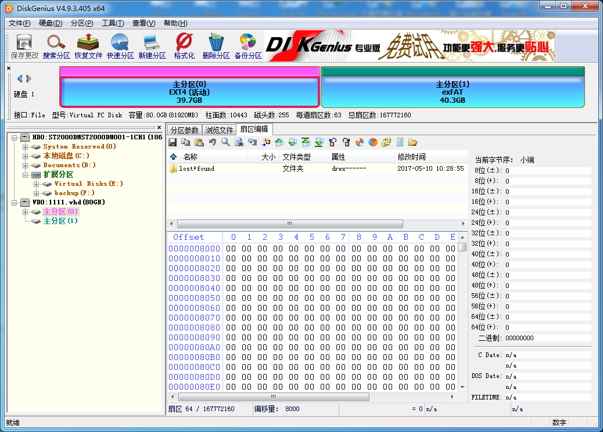This screenshot has width=603, height=432.
Task: Click the file list horizontal scrollbar thumb
Action: click(290, 224)
